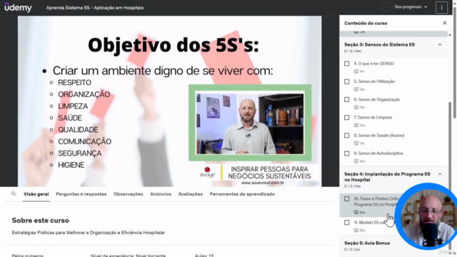Click the Sobre este curso heading
This screenshot has width=457, height=257.
coord(41,221)
